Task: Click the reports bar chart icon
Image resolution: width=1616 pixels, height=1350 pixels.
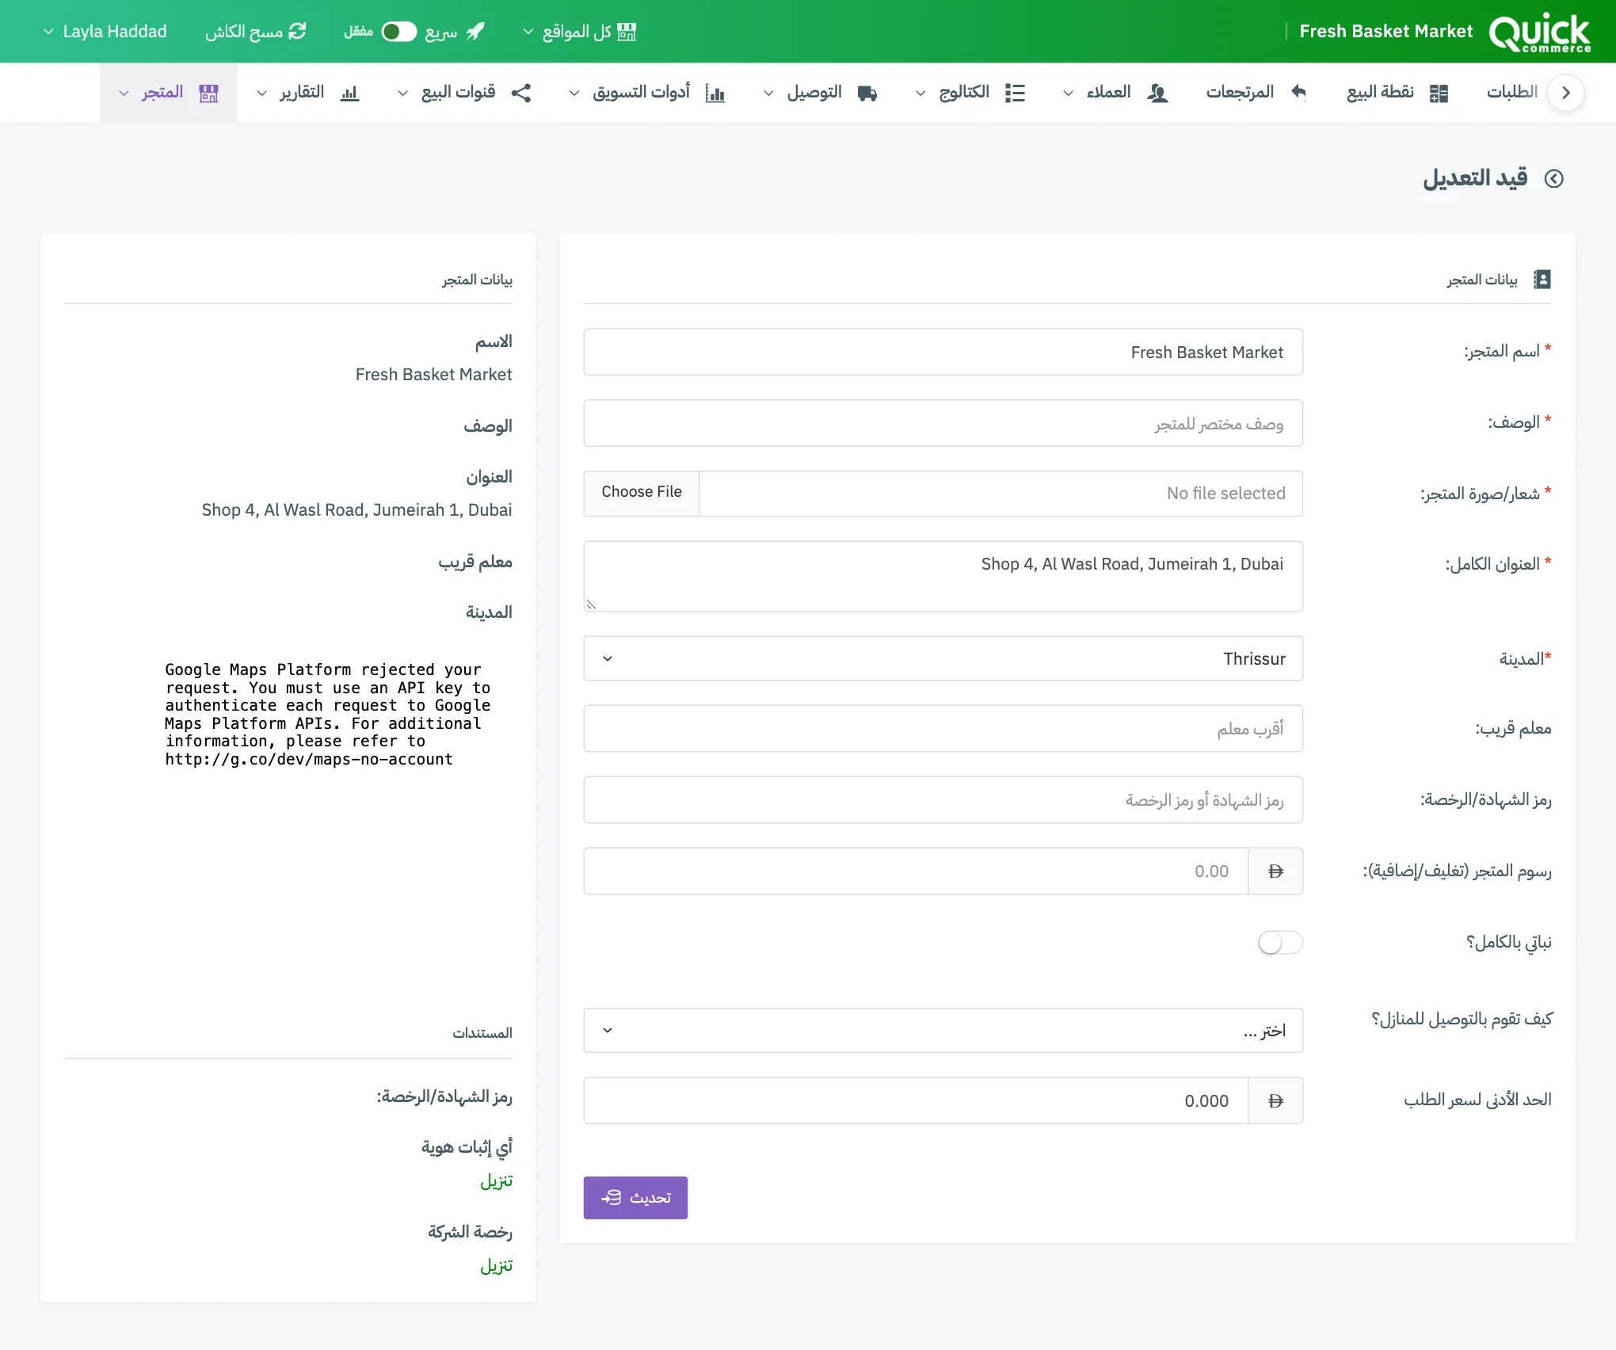Action: click(x=349, y=93)
